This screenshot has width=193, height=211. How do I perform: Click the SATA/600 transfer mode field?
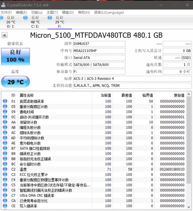(x=99, y=65)
